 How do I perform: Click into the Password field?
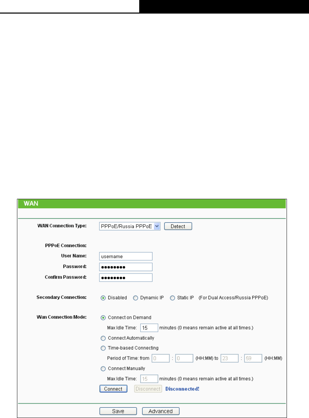click(x=126, y=267)
